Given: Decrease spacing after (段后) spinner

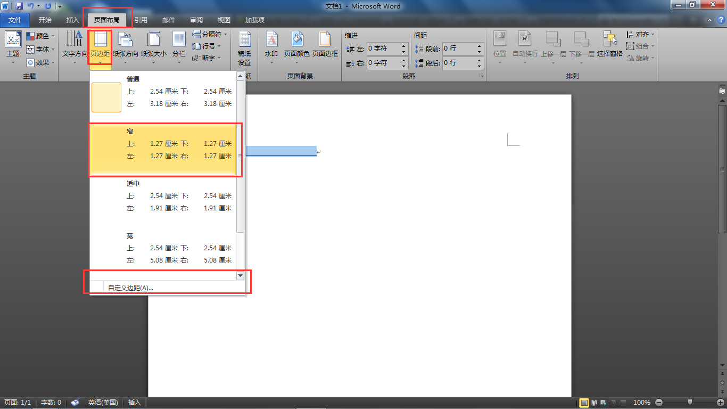Looking at the screenshot, I should 480,66.
